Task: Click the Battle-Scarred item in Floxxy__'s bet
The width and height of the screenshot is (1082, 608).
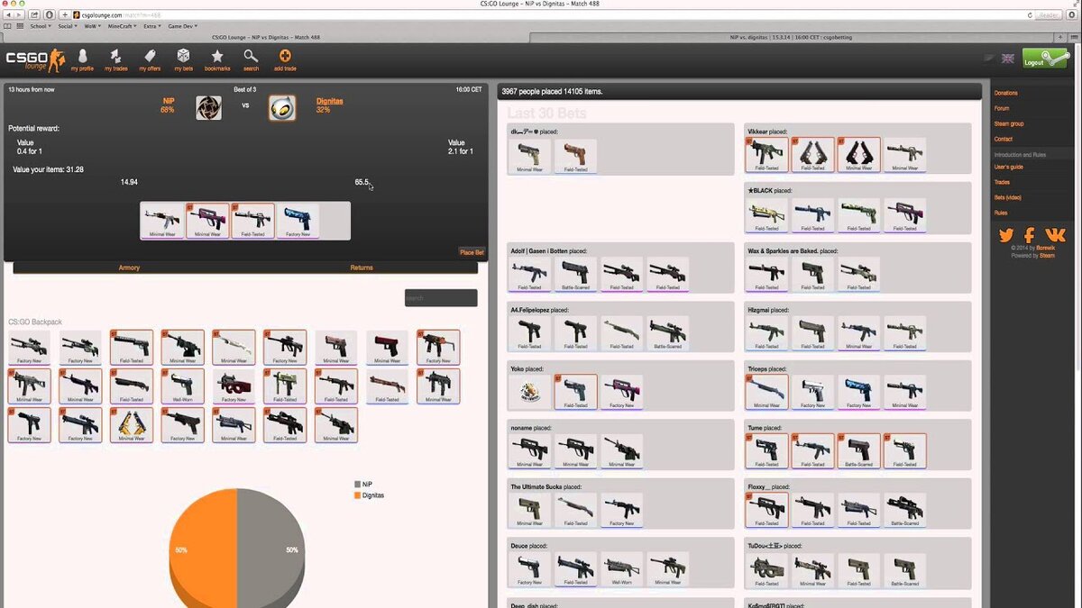Action: tap(904, 510)
